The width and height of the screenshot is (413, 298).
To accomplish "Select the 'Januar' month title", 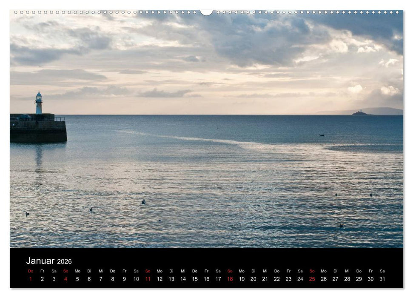I will [40, 261].
